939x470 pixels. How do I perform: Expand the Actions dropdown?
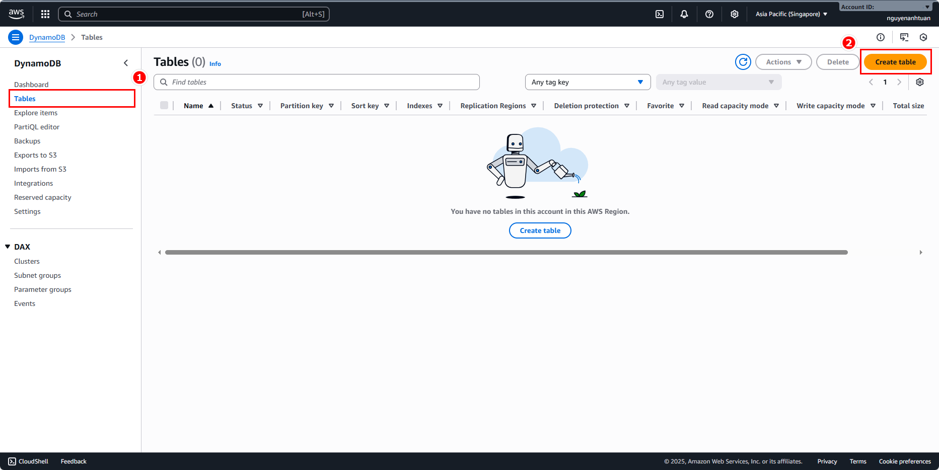(x=783, y=62)
